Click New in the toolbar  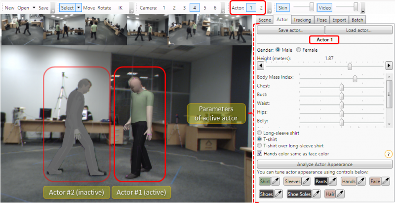point(9,8)
